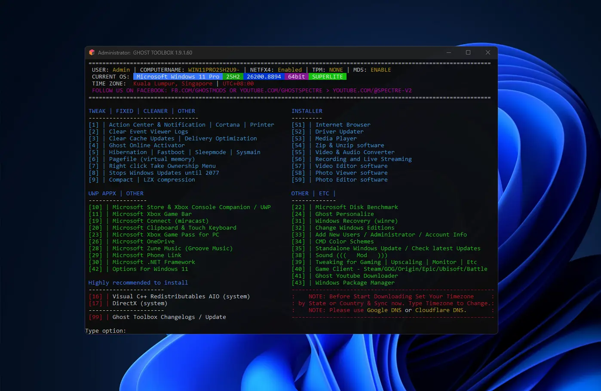Click the window title 'GHOST TOOLBOX 1.9.1.60'
Viewport: 601px width, 391px height.
[x=163, y=53]
